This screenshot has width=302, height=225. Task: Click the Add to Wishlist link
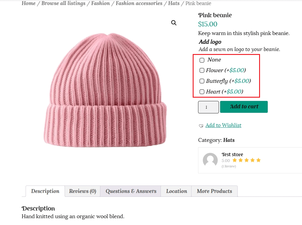pyautogui.click(x=223, y=125)
